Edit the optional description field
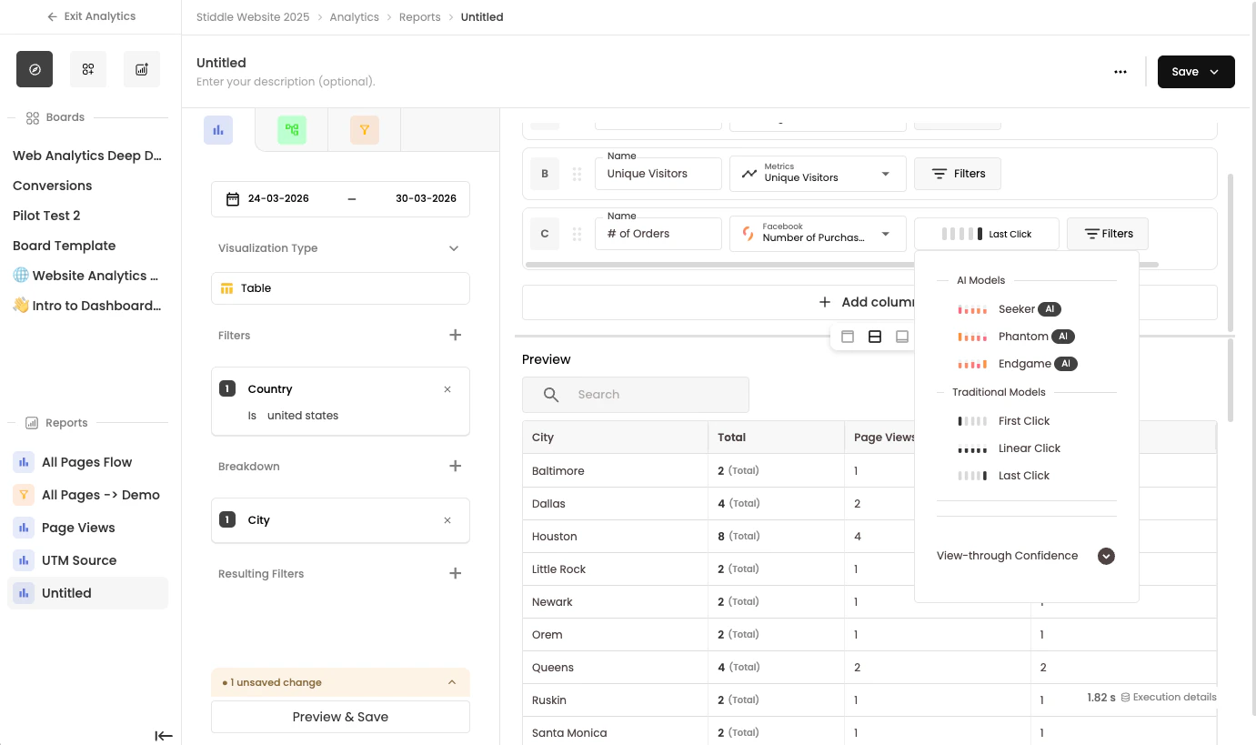The image size is (1256, 745). coord(286,82)
